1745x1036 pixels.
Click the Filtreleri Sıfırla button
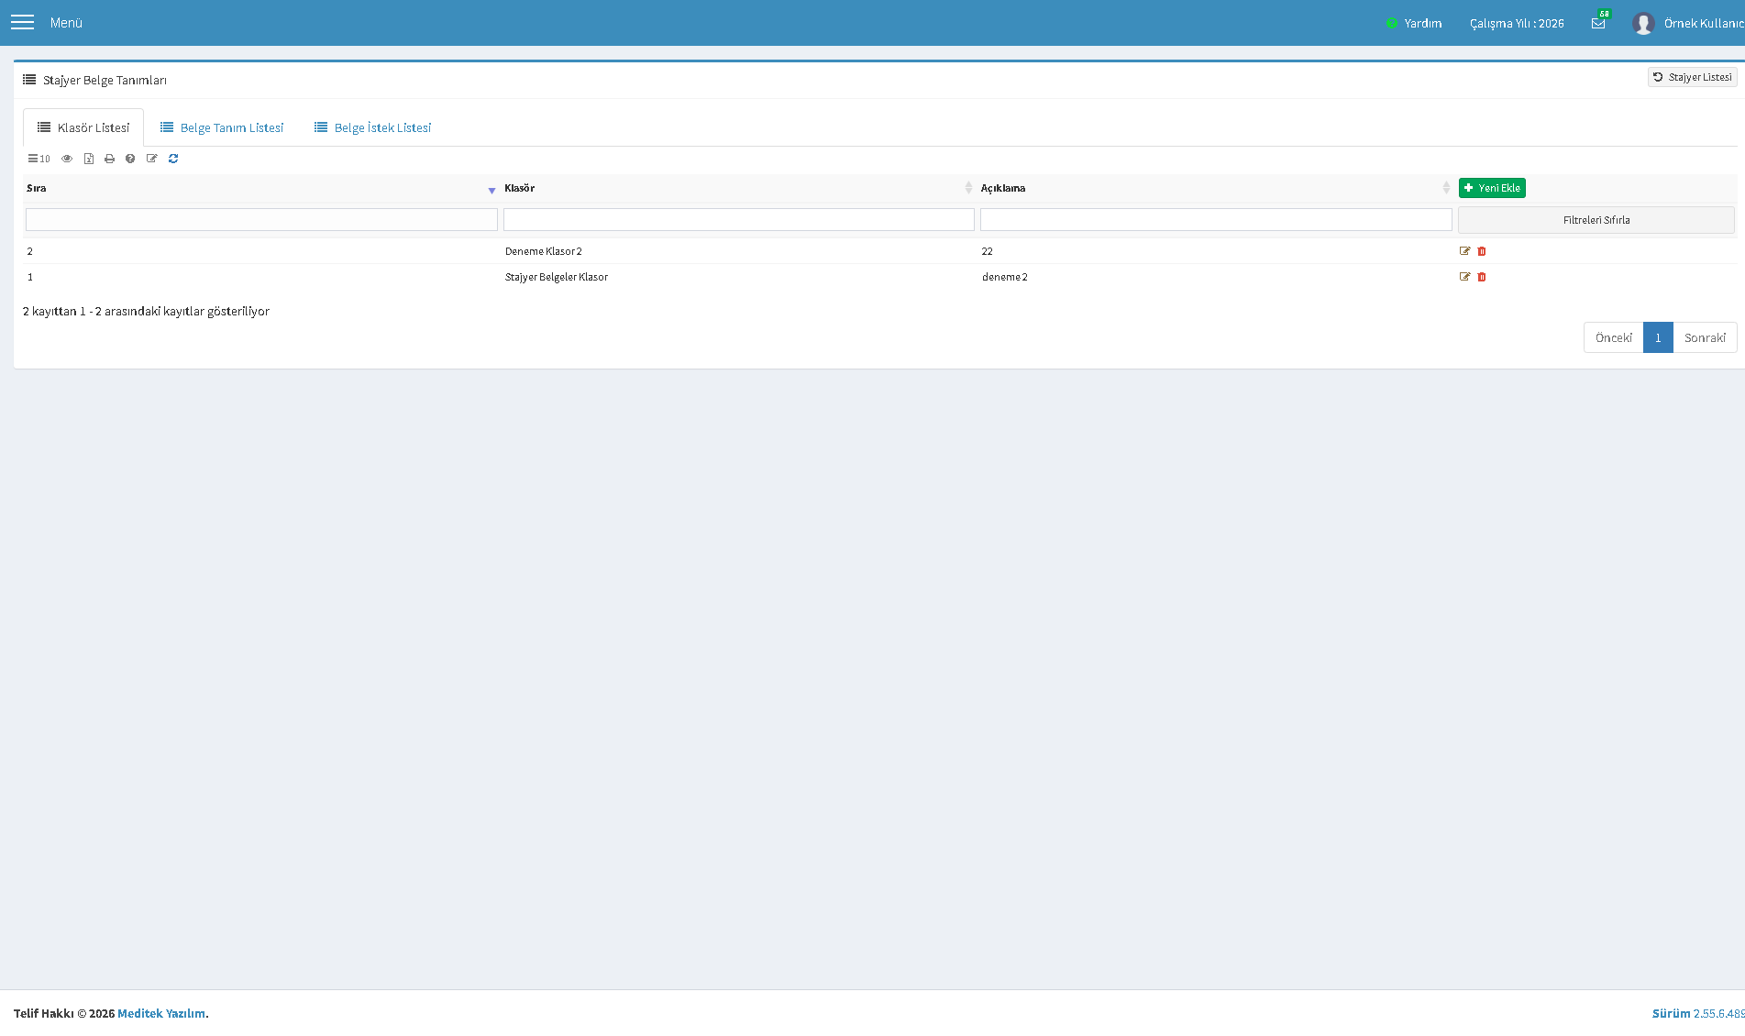click(x=1596, y=220)
